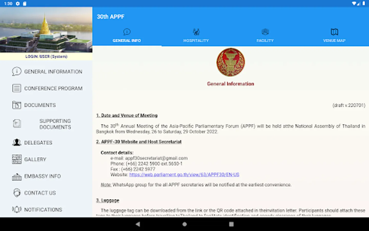Tap heading 'APPF-30 Website and Host Secretariat'
This screenshot has width=369, height=231.
click(141, 142)
